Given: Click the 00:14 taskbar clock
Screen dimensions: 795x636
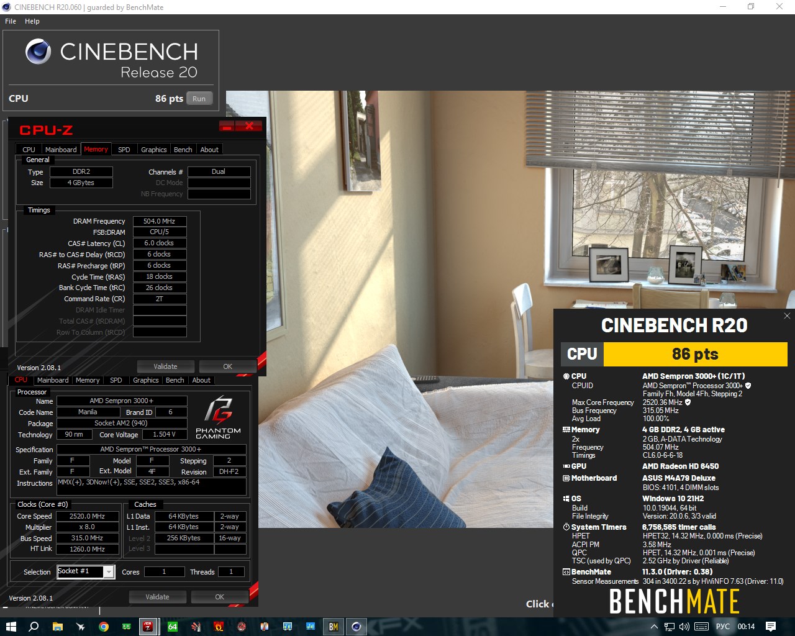Looking at the screenshot, I should pyautogui.click(x=746, y=627).
